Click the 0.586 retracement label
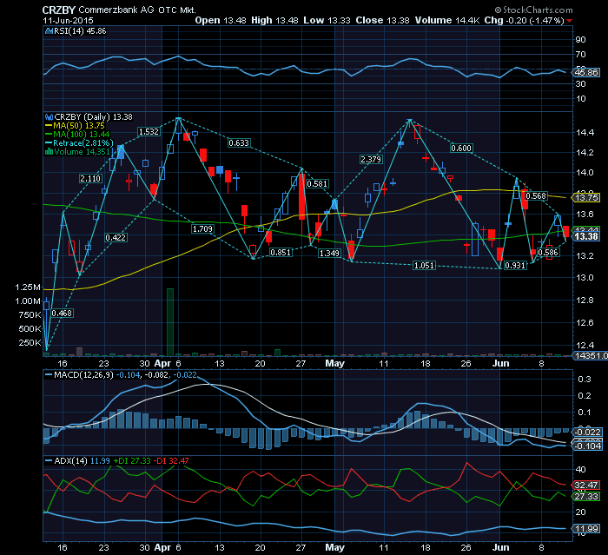The image size is (608, 555). point(548,253)
